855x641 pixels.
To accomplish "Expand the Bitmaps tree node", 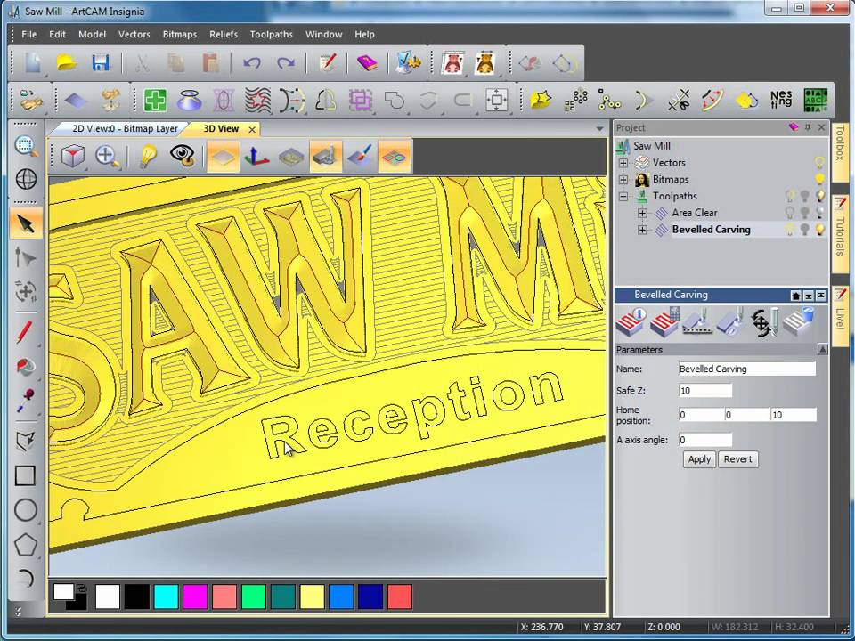I will 623,179.
